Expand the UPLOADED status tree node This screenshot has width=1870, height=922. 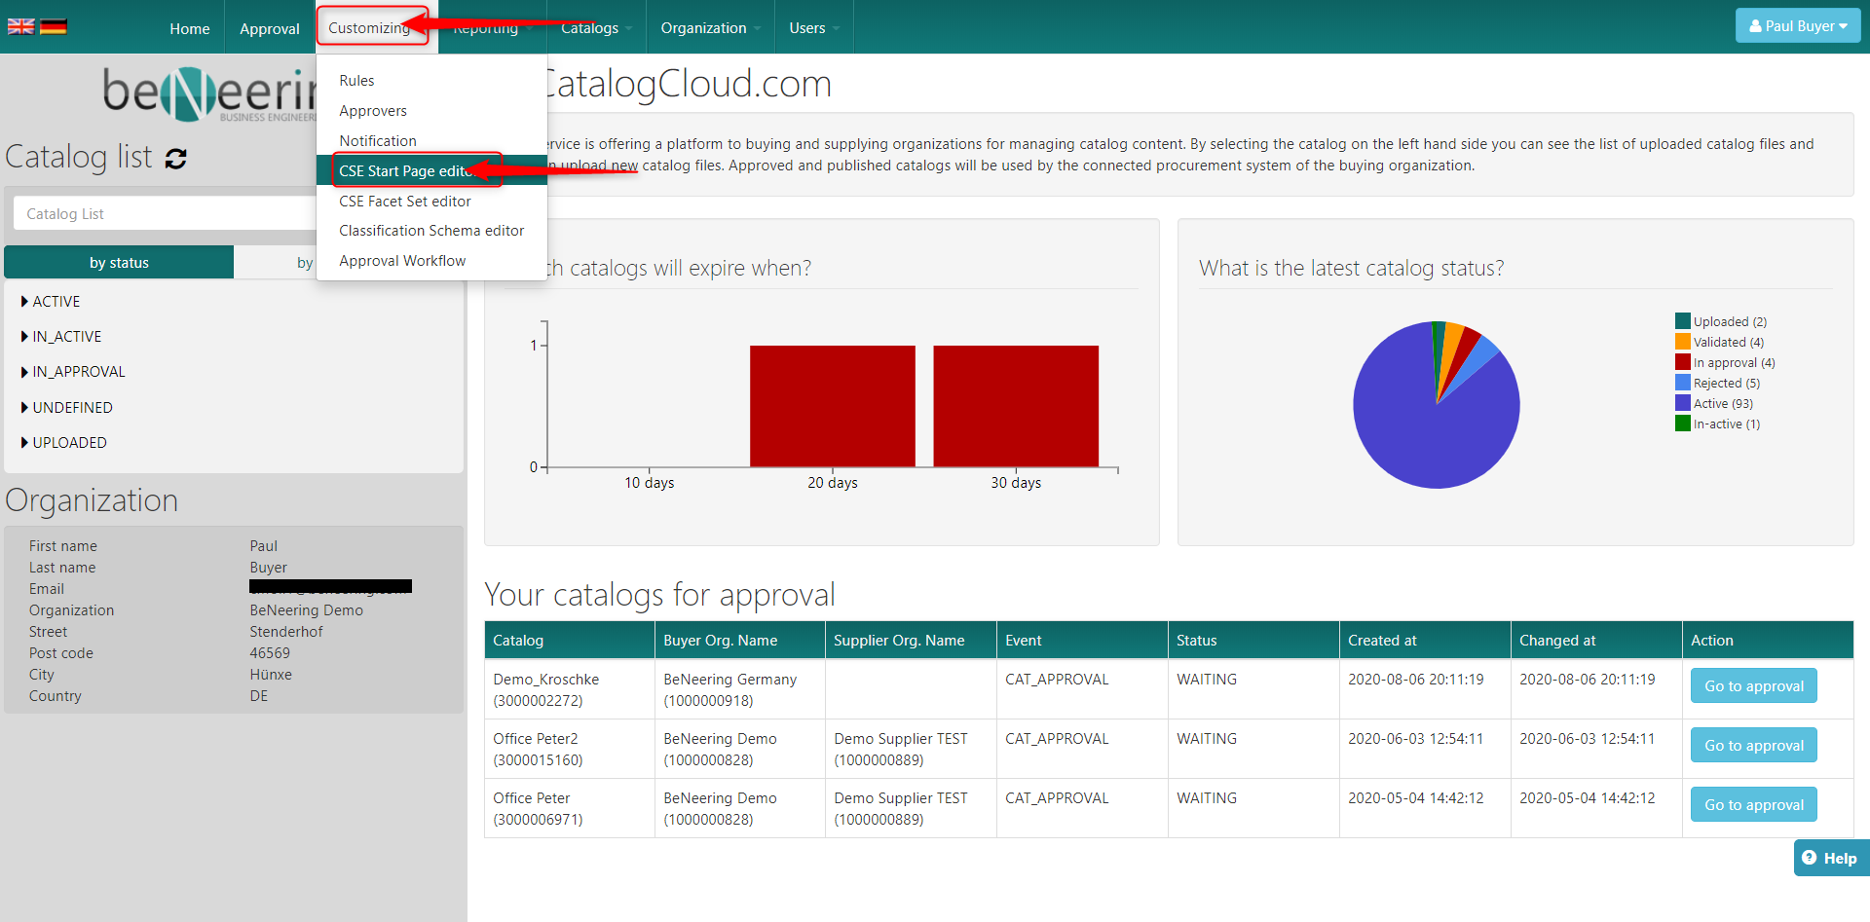[24, 443]
